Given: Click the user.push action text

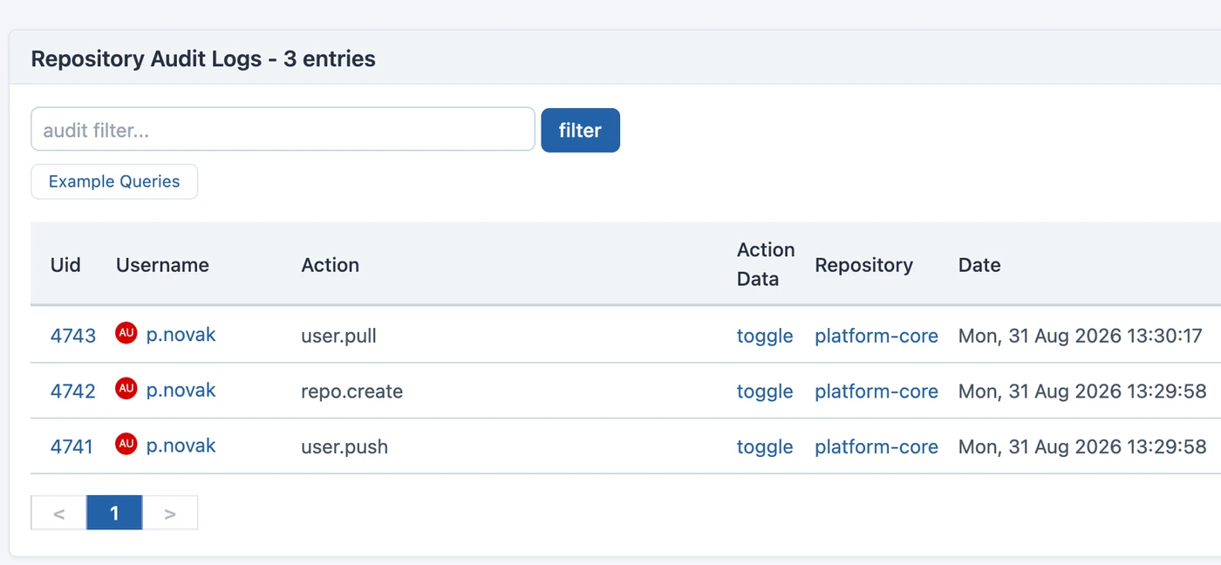Looking at the screenshot, I should tap(344, 446).
